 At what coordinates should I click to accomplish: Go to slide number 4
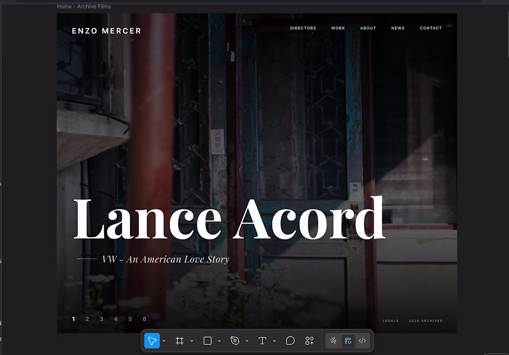click(116, 319)
